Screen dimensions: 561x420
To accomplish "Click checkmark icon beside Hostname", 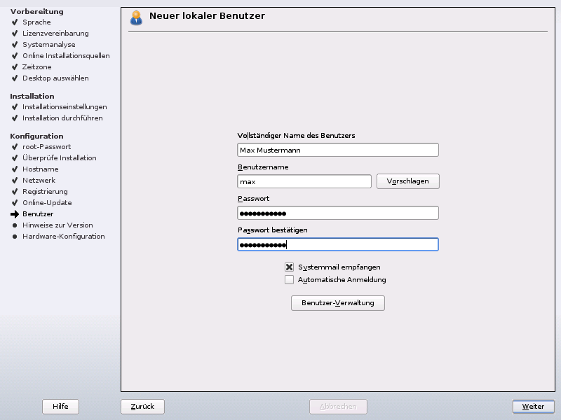I will 15,169.
